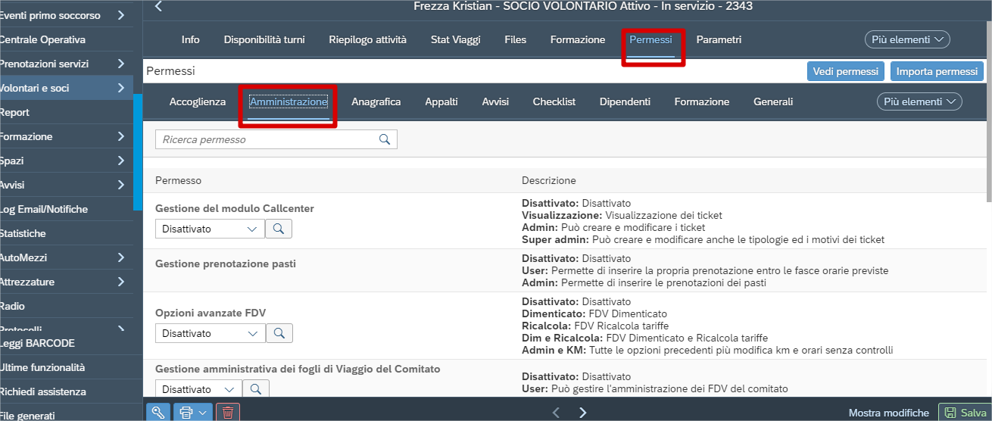Viewport: 992px width, 421px height.
Task: Select Dipendenti permission category
Action: [x=625, y=101]
